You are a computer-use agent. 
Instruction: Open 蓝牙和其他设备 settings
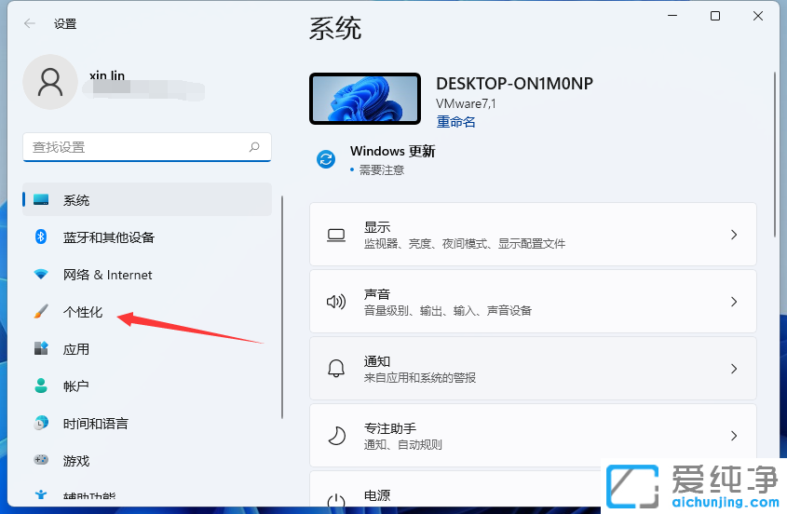pyautogui.click(x=147, y=237)
